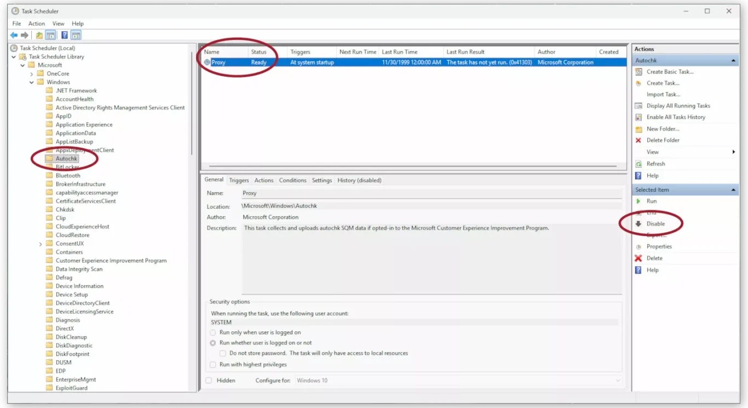Click the blue Help toolbar icon
The height and width of the screenshot is (408, 748).
click(64, 35)
